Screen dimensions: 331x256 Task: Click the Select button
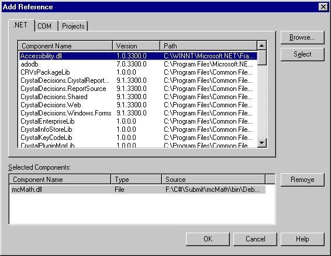pos(302,54)
